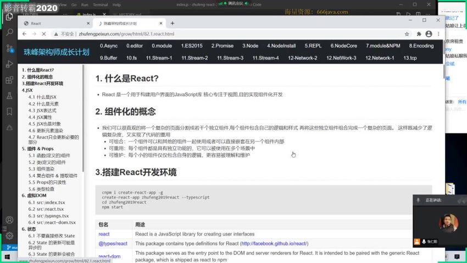Click the react-dom package link

point(109,256)
